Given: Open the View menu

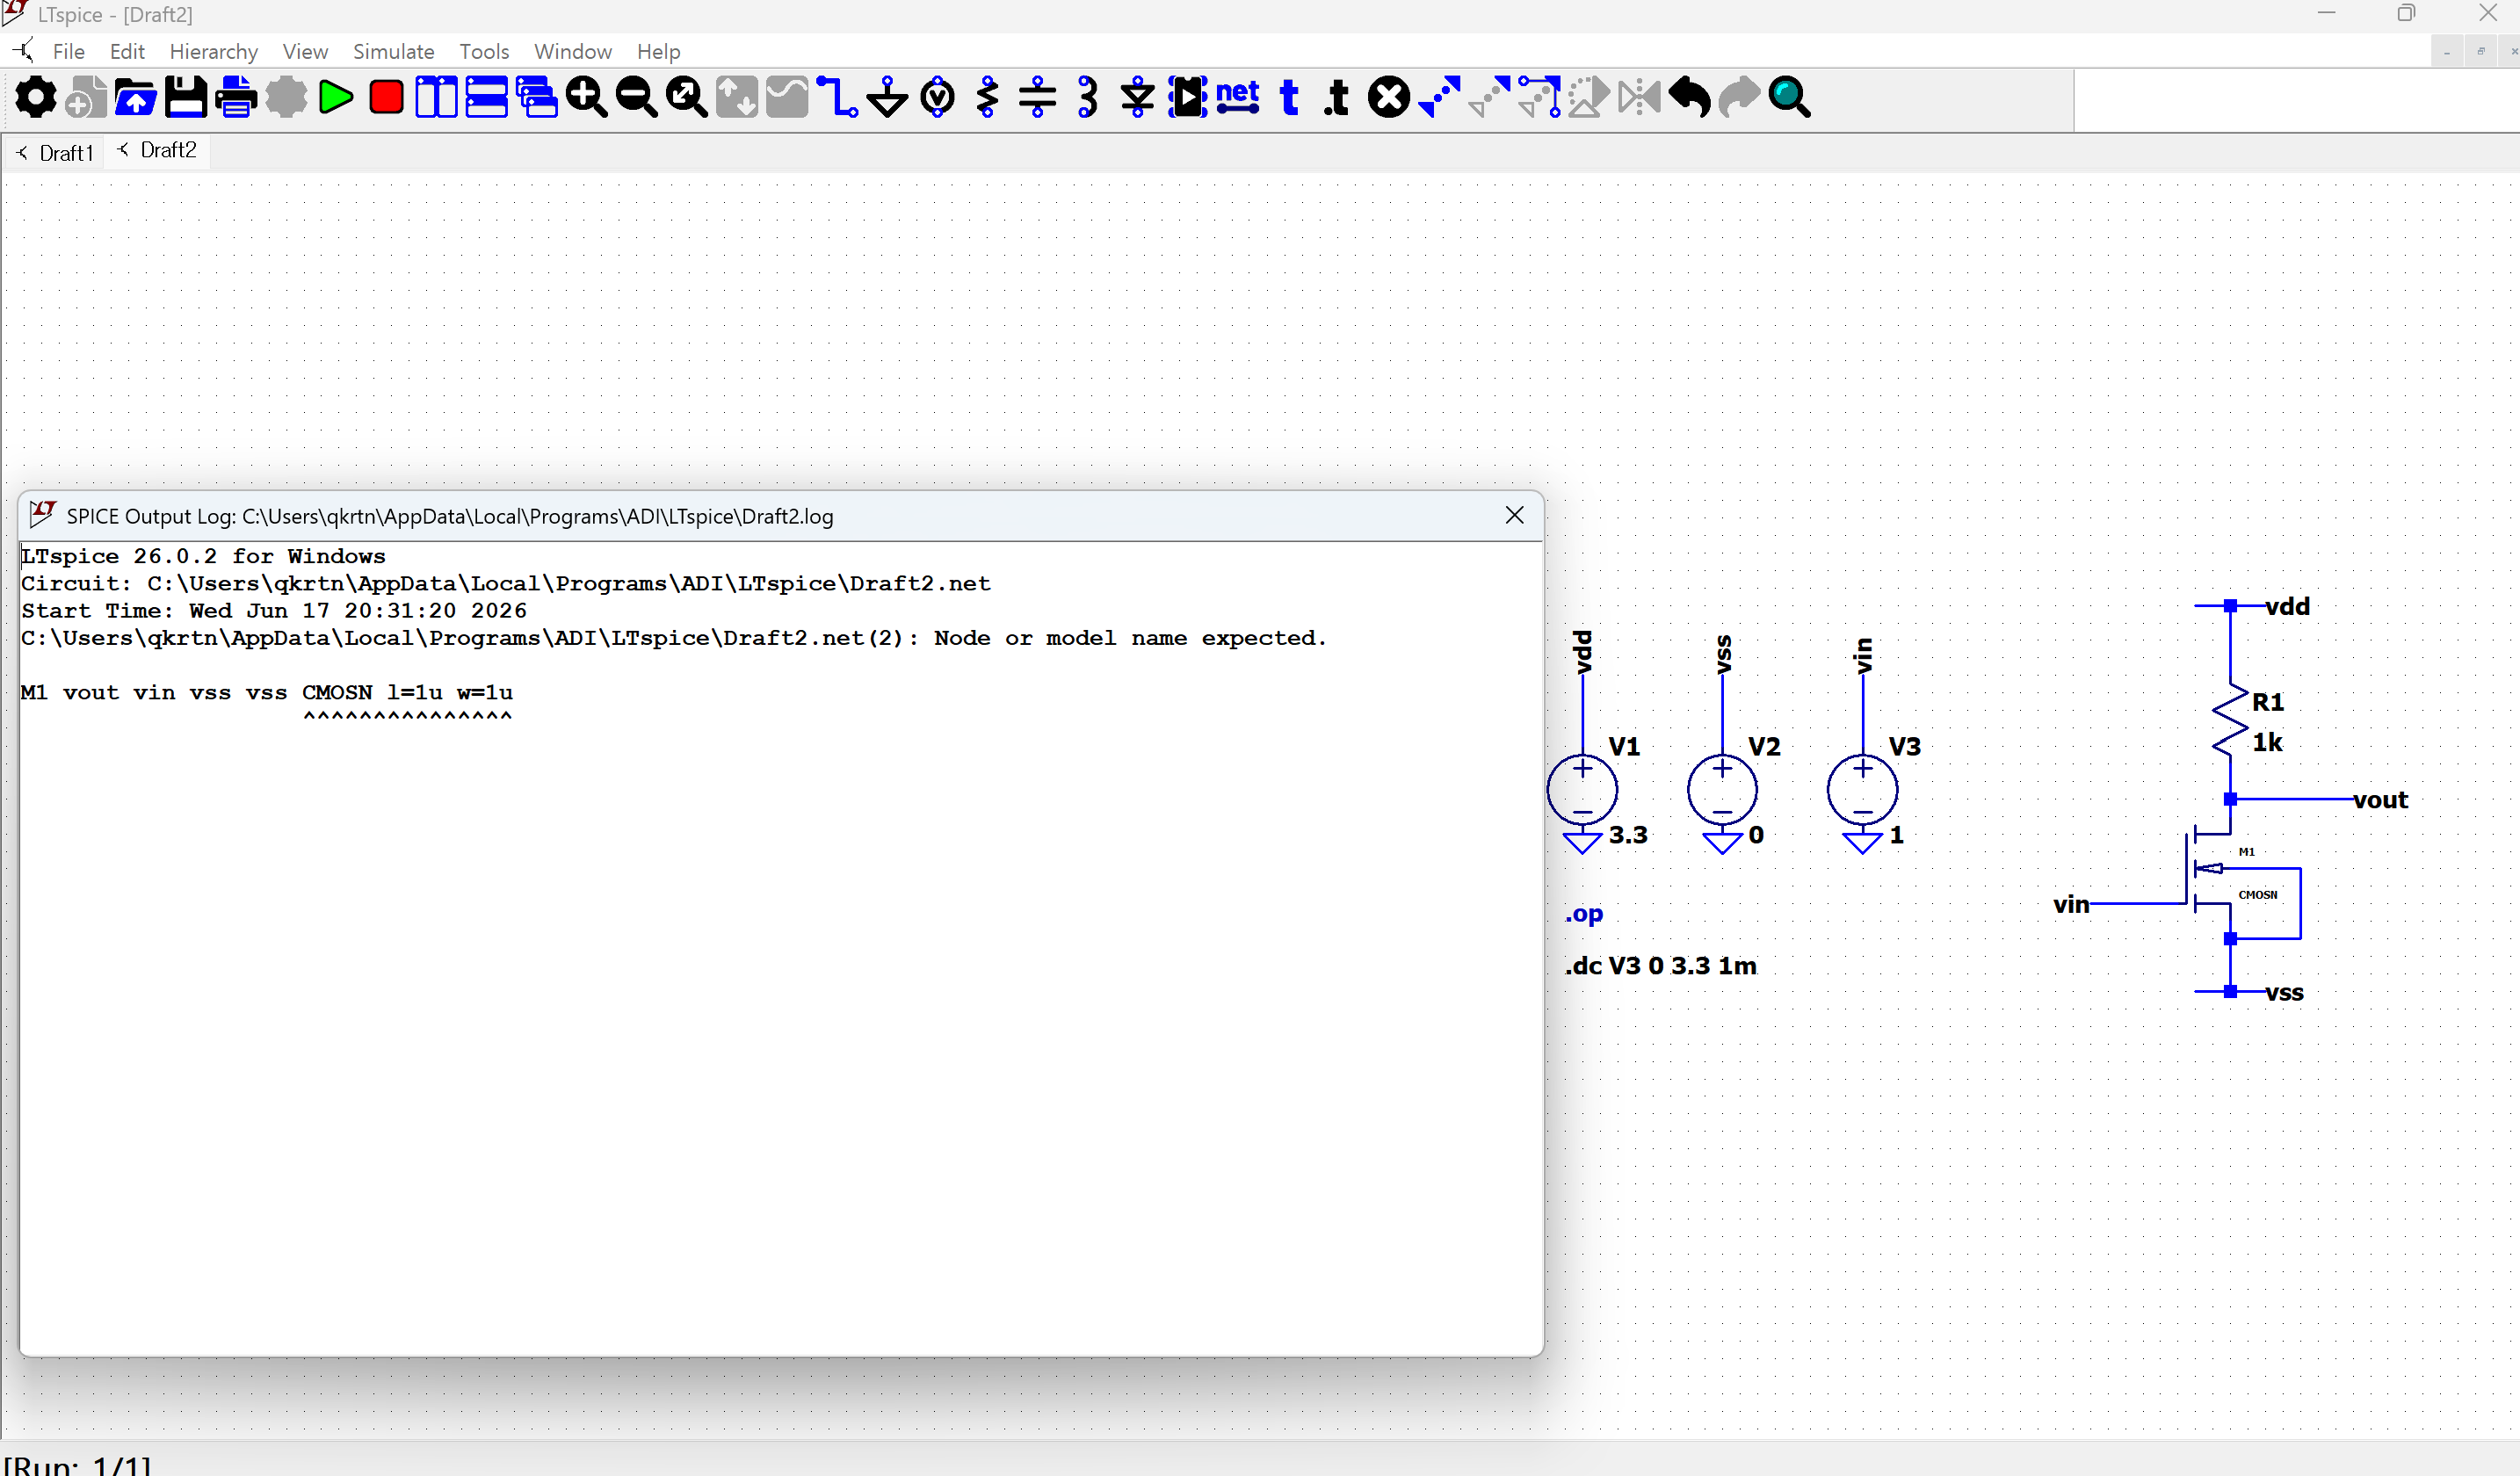Looking at the screenshot, I should click(305, 51).
